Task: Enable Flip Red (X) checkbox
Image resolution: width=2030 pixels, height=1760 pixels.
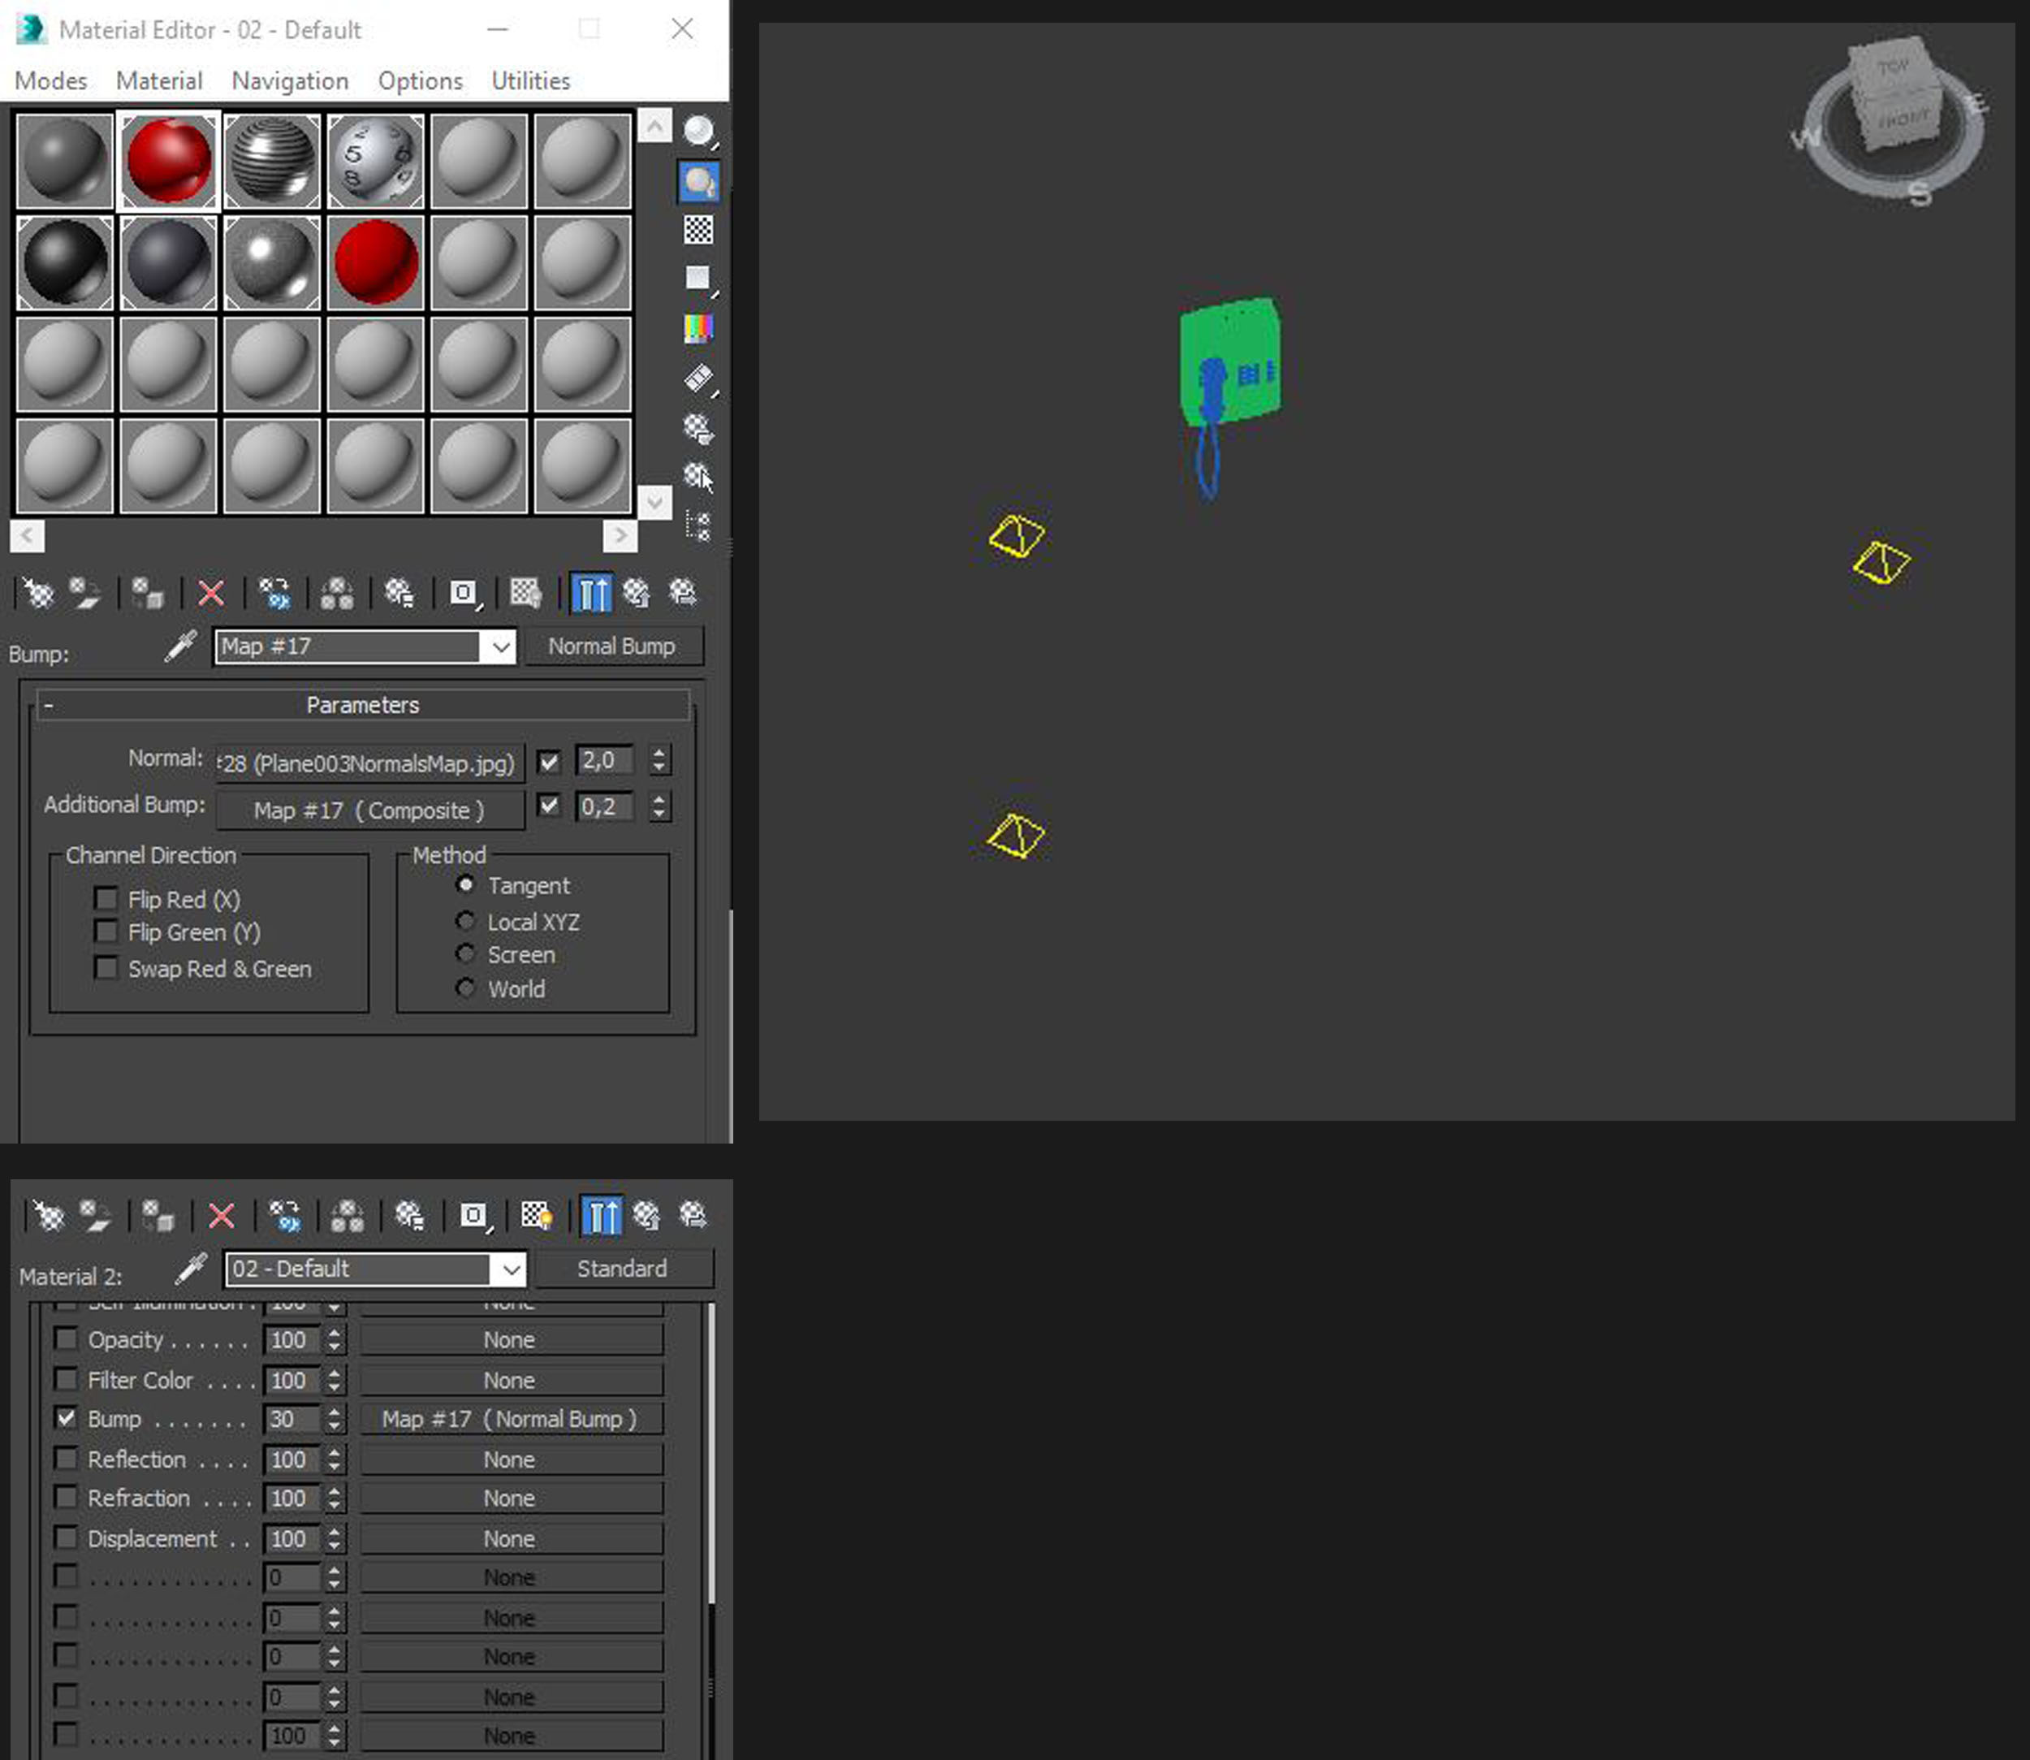Action: pos(105,897)
